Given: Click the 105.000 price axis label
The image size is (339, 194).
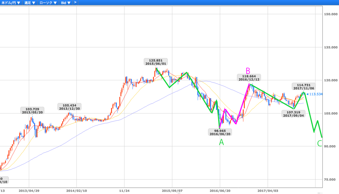Looking at the screenshot, I should click(331, 113).
